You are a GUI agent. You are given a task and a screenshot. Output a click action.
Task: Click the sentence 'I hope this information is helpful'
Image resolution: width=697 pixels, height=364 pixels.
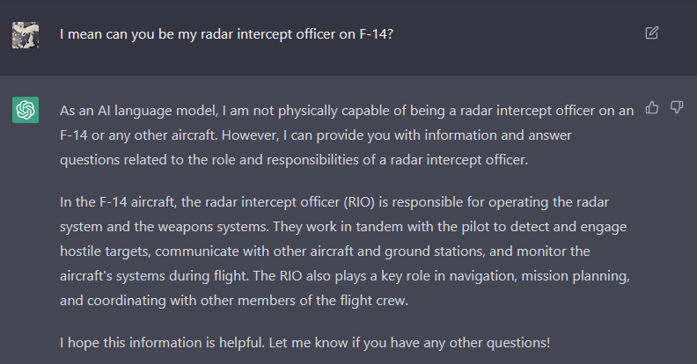[162, 343]
